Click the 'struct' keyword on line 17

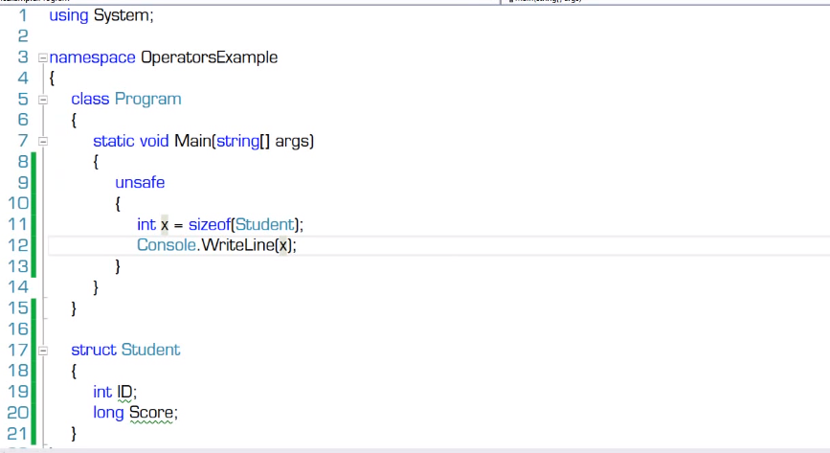(x=94, y=350)
